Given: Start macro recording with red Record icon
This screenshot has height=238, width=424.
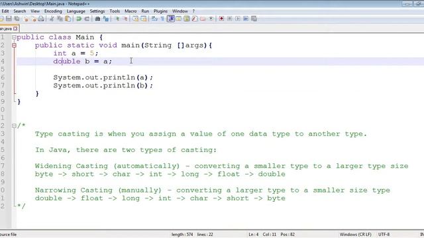Looking at the screenshot, I should pyautogui.click(x=221, y=19).
